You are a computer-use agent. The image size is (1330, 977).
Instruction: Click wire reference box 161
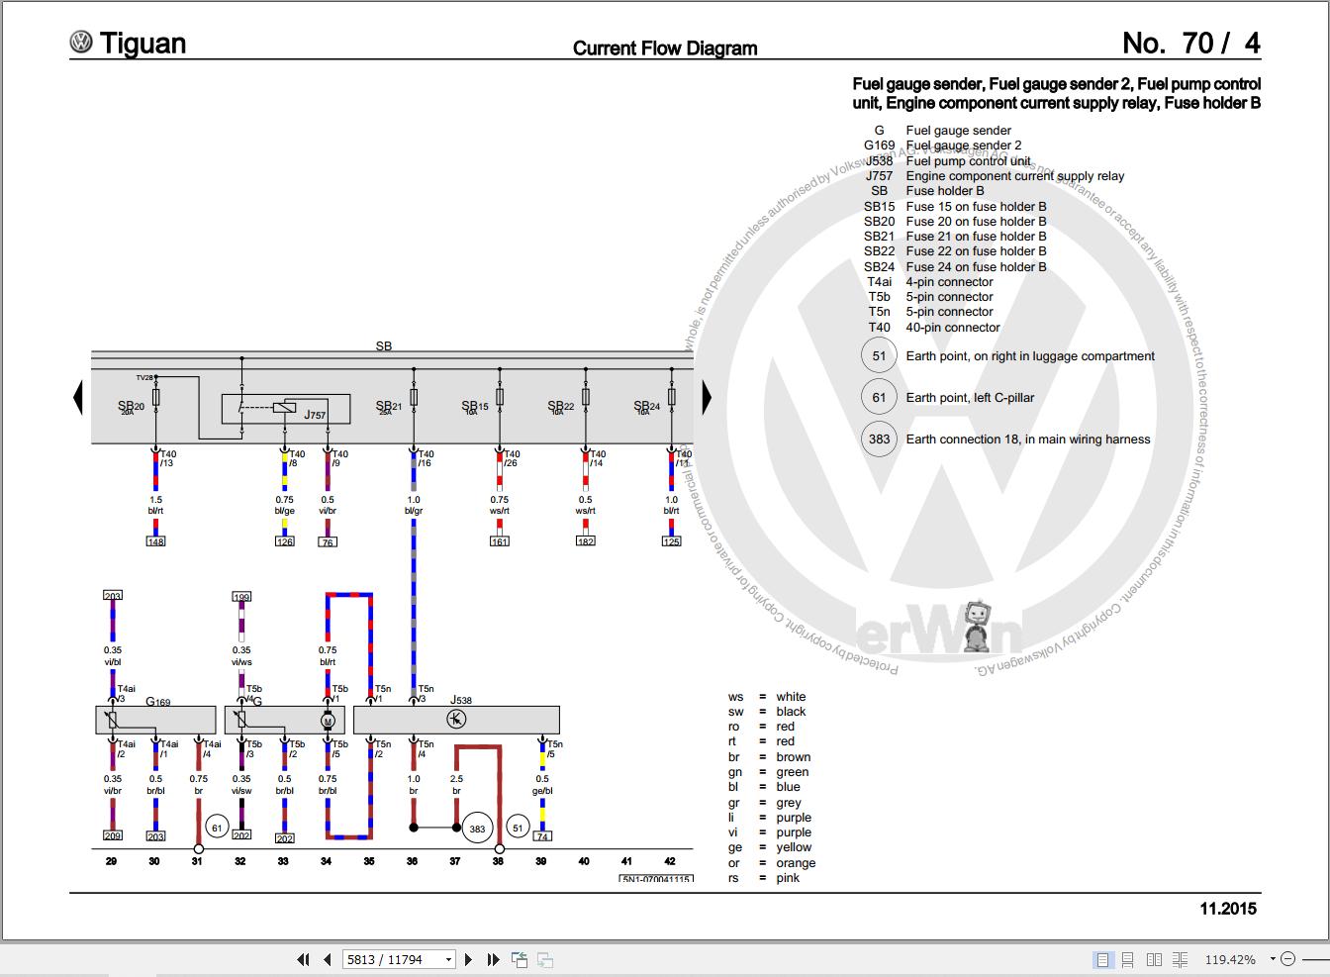coord(500,541)
